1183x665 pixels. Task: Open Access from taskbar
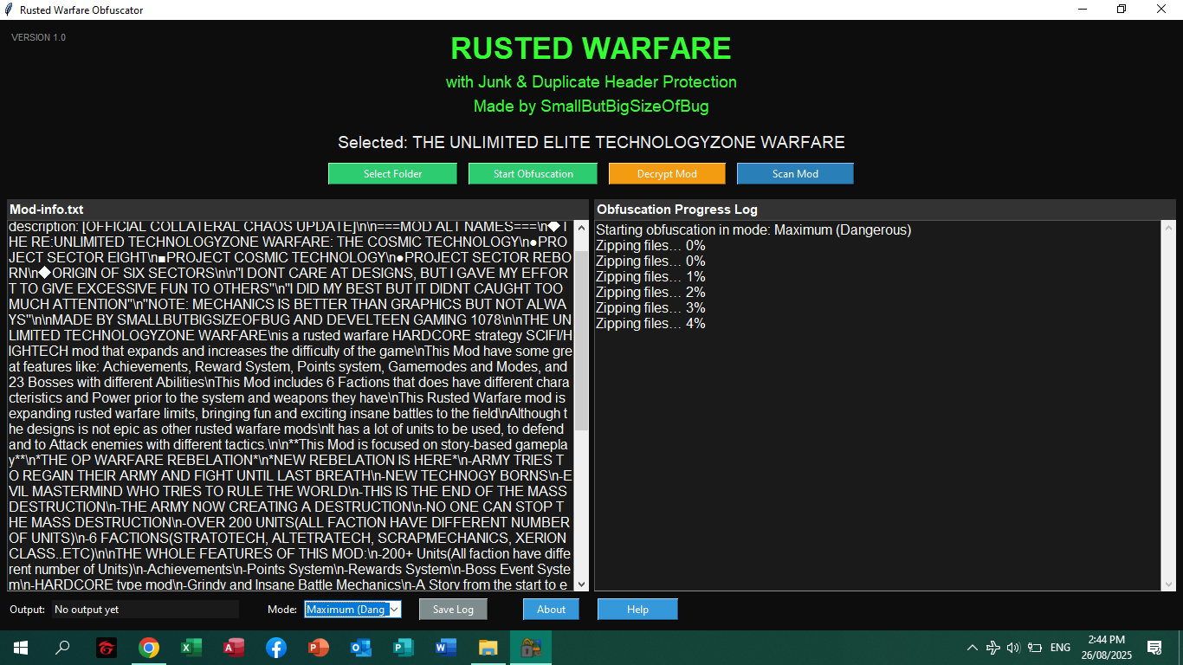[x=234, y=648]
